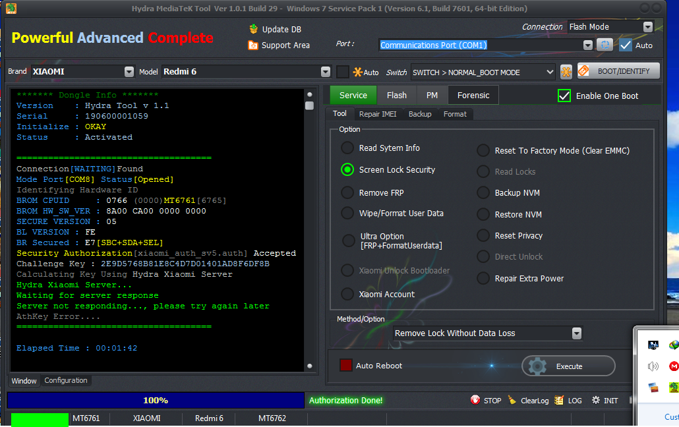
Task: Toggle the red Auto Reboot checkbox
Action: 345,366
